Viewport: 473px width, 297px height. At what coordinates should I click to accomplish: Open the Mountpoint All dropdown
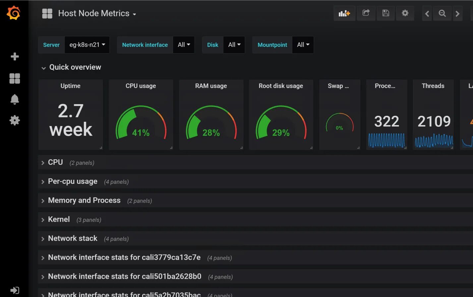pos(303,45)
